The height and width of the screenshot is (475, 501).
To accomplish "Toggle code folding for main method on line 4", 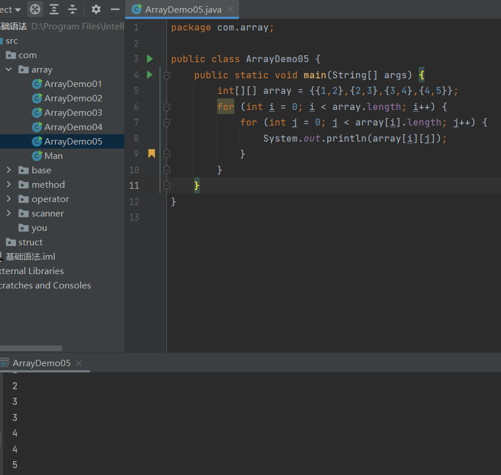I will (166, 75).
